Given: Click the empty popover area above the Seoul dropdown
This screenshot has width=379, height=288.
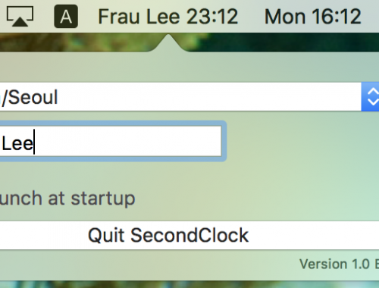Looking at the screenshot, I should coord(189,67).
